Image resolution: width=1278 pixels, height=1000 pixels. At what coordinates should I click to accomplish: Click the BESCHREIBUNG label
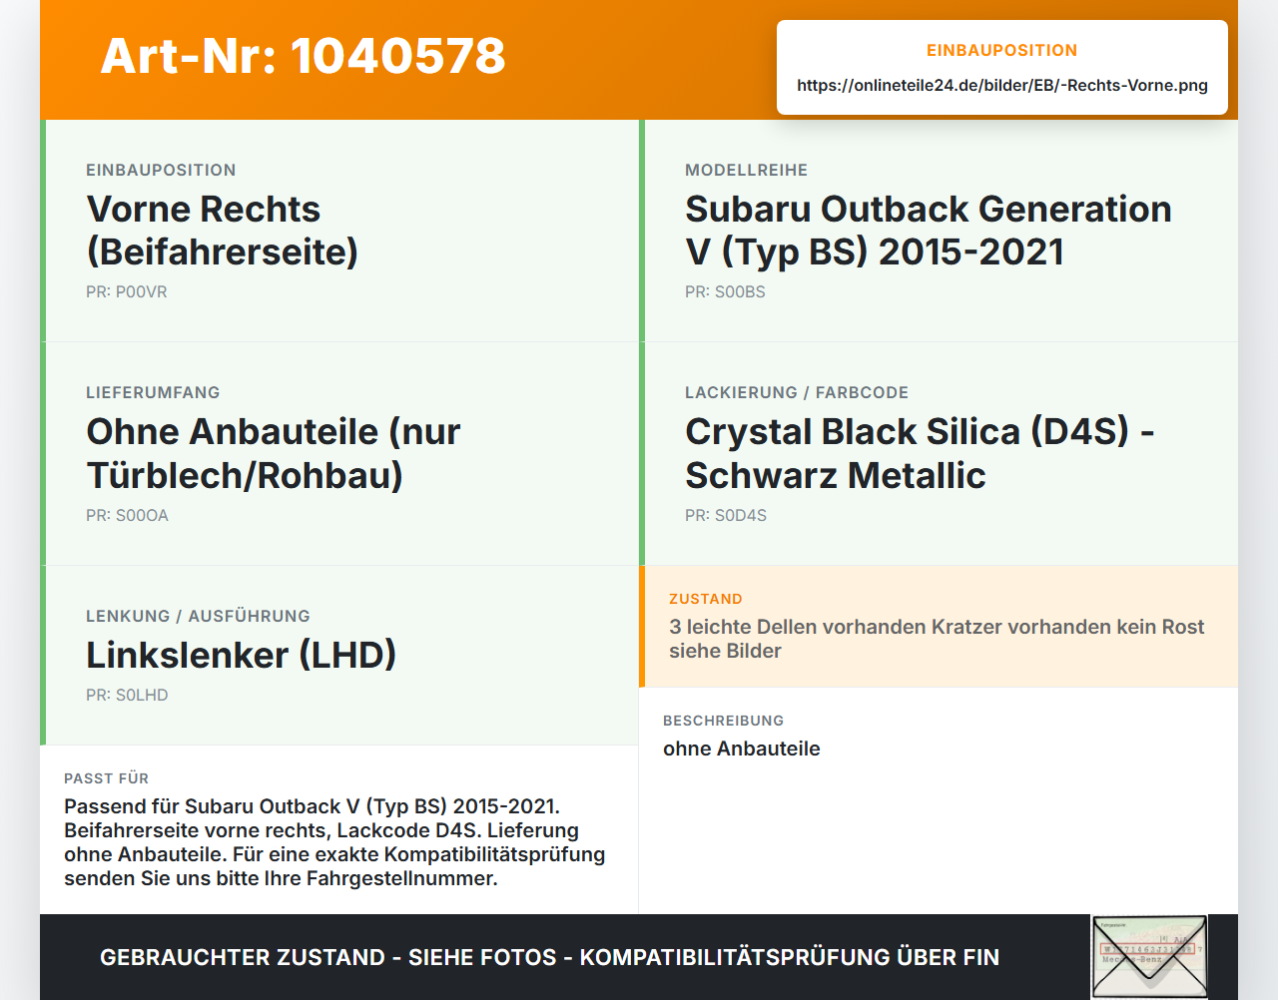pos(724,721)
